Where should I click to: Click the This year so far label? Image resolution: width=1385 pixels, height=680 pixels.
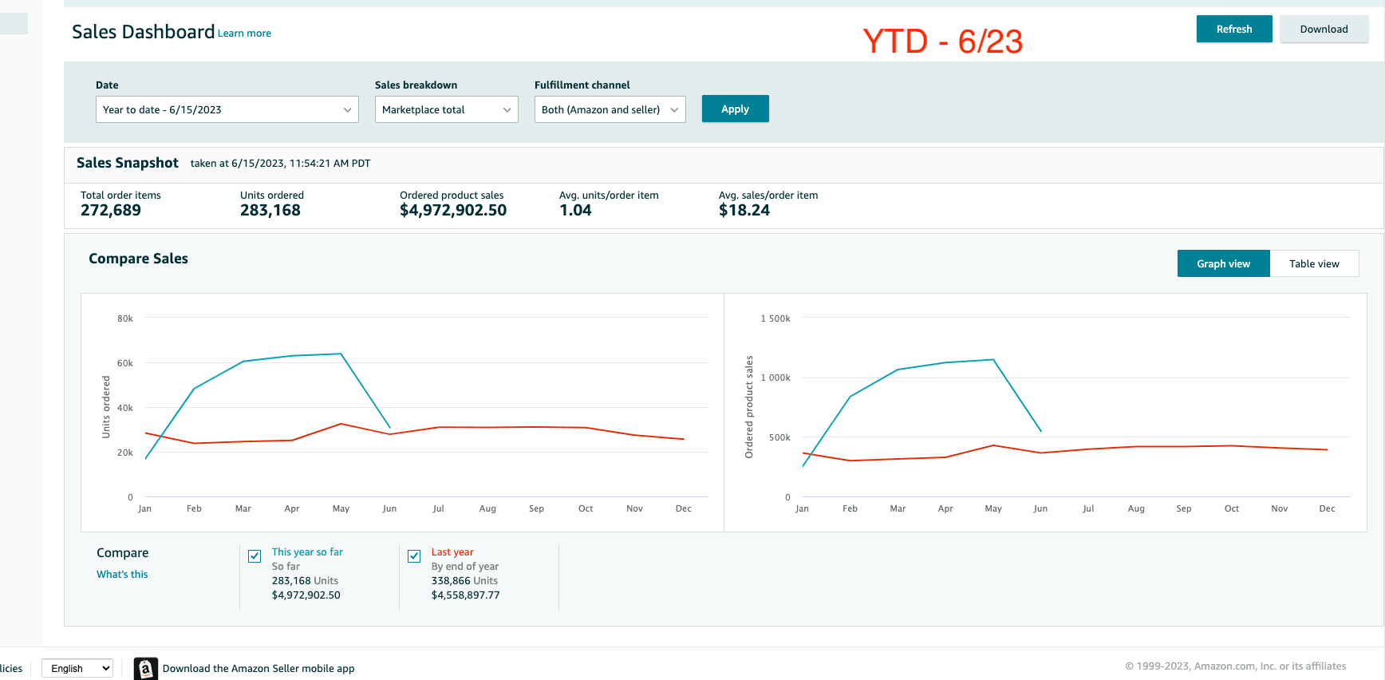coord(307,552)
